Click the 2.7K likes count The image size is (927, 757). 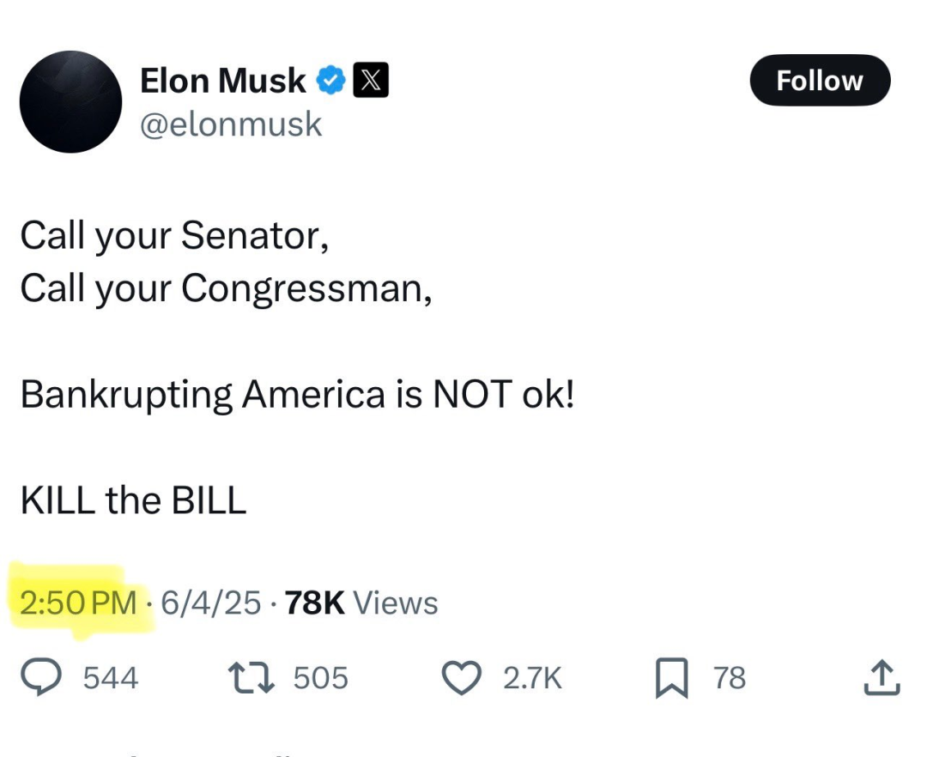point(532,679)
